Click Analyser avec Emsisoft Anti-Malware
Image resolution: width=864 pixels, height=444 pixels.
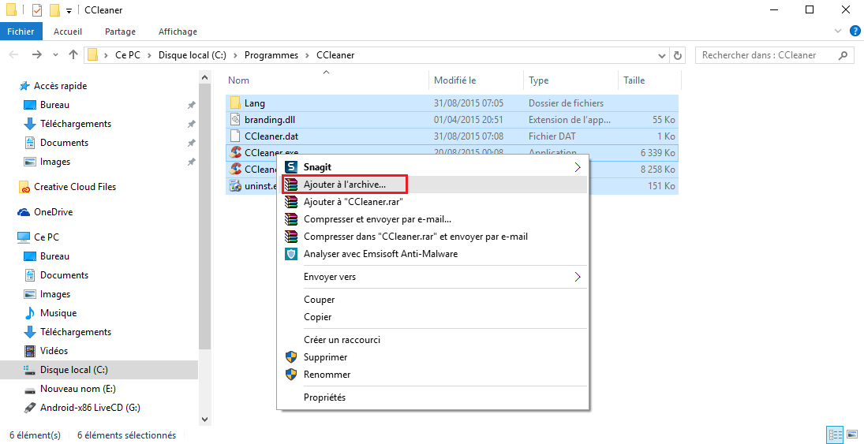432,254
